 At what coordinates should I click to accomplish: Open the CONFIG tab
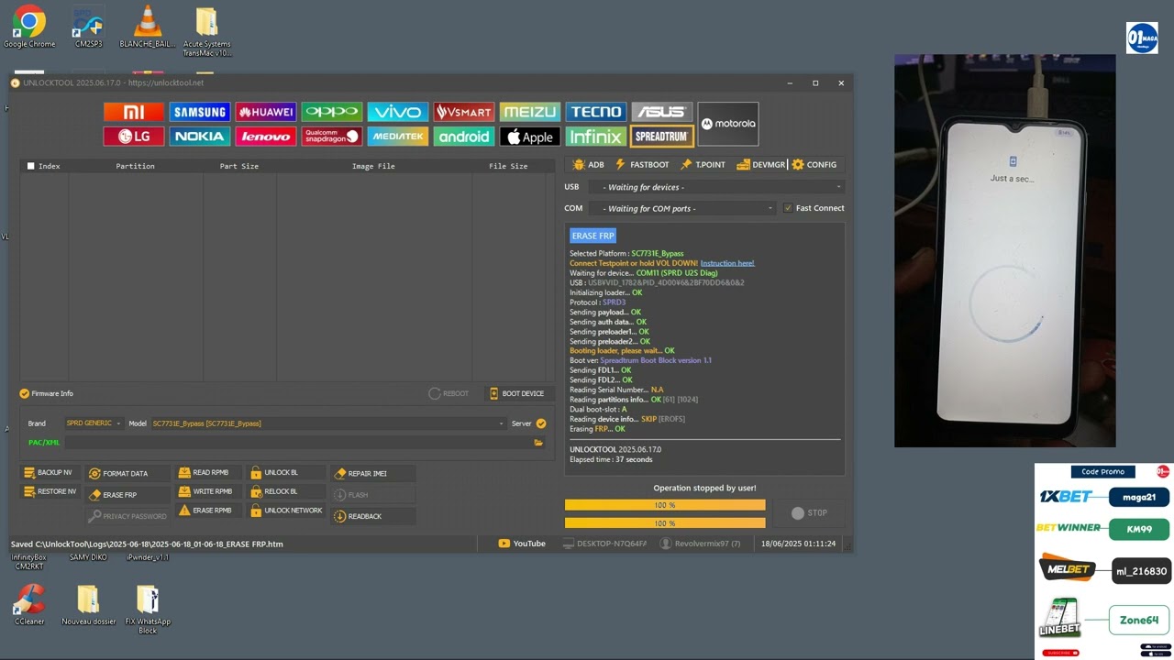(814, 165)
